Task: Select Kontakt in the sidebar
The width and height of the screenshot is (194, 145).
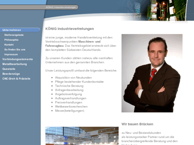Action: (x=9, y=45)
